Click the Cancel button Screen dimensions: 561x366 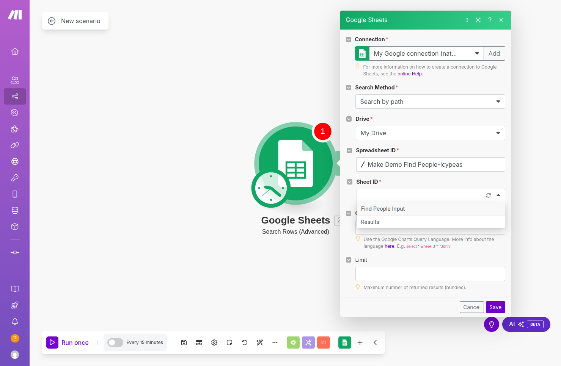[x=472, y=307]
